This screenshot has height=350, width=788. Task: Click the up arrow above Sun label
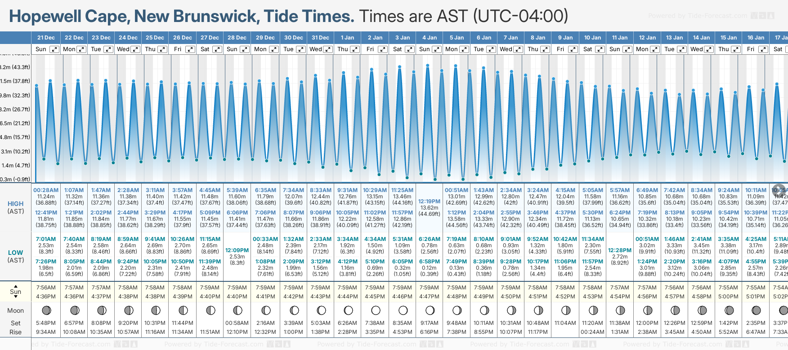tap(16, 286)
